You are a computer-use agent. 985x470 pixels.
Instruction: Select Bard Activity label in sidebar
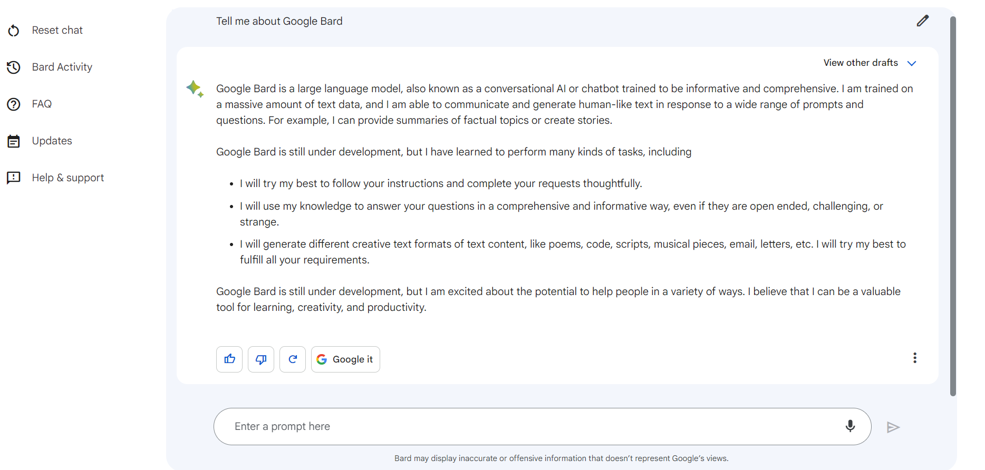62,67
